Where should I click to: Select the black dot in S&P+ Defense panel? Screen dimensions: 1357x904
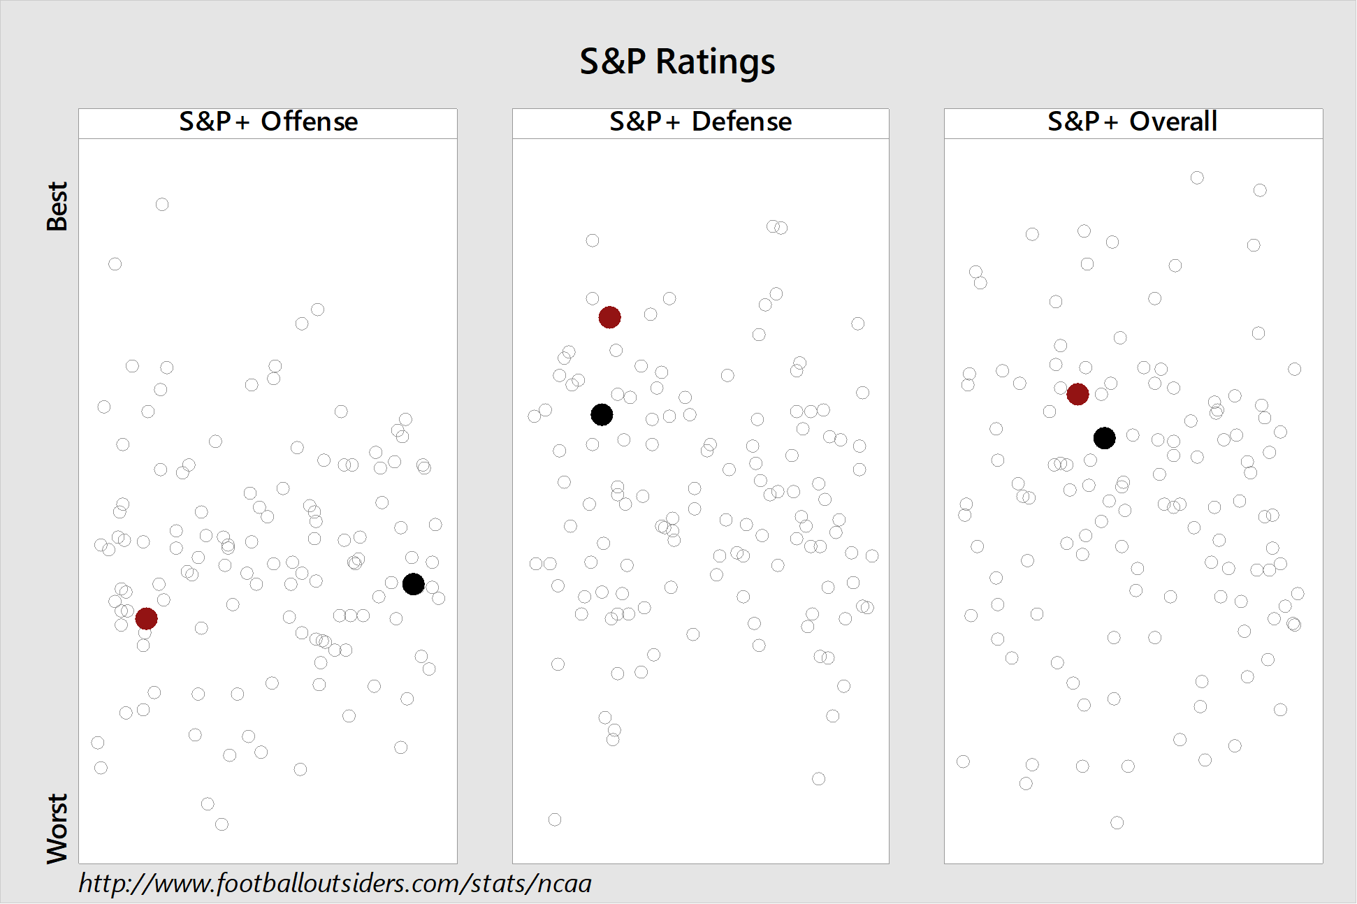[x=602, y=415]
